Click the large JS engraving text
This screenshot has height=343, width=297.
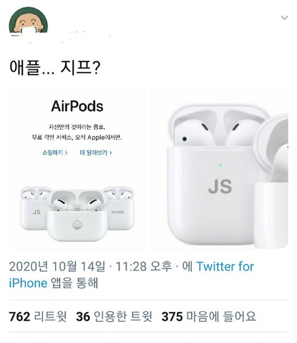pyautogui.click(x=220, y=186)
